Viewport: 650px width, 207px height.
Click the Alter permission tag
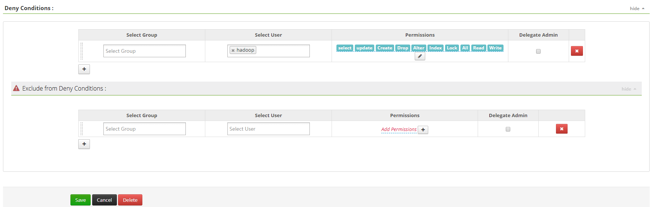click(419, 48)
